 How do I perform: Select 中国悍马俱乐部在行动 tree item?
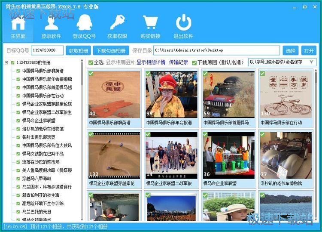43,96
